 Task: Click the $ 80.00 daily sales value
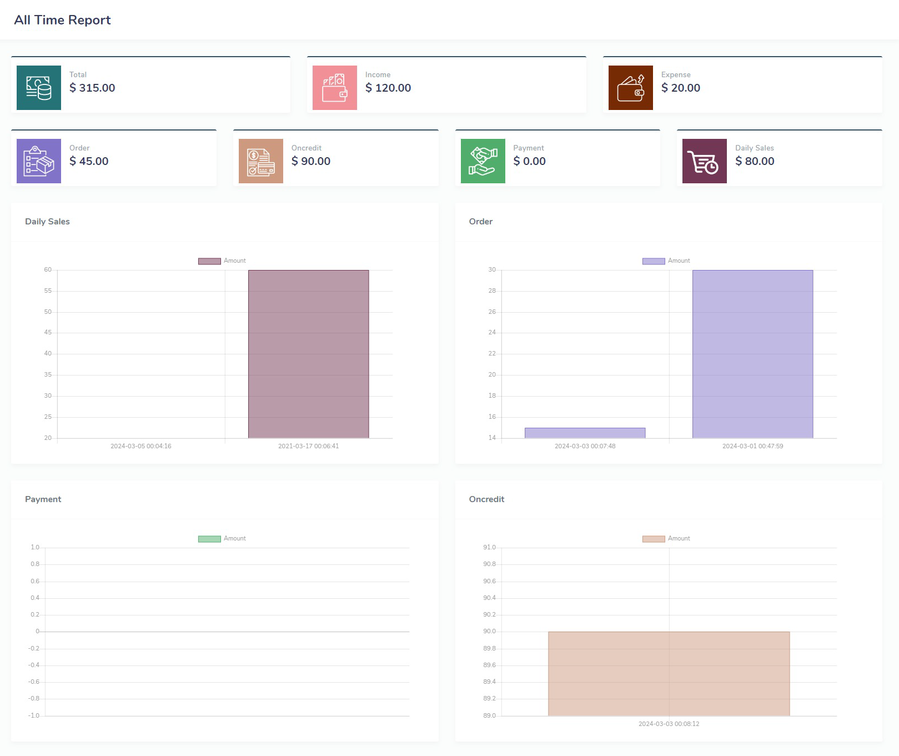755,161
